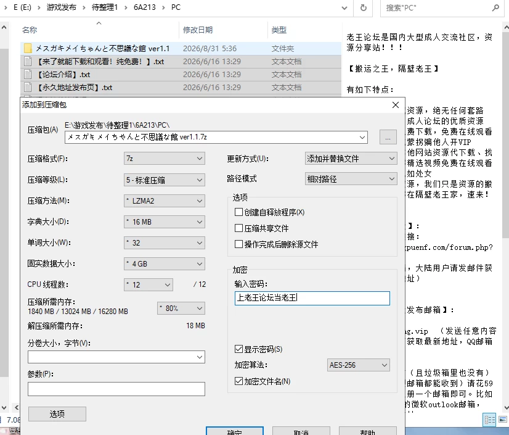This screenshot has height=435, width=509.
Task: Click the 6A213 breadcrumb in address bar
Action: click(x=144, y=7)
